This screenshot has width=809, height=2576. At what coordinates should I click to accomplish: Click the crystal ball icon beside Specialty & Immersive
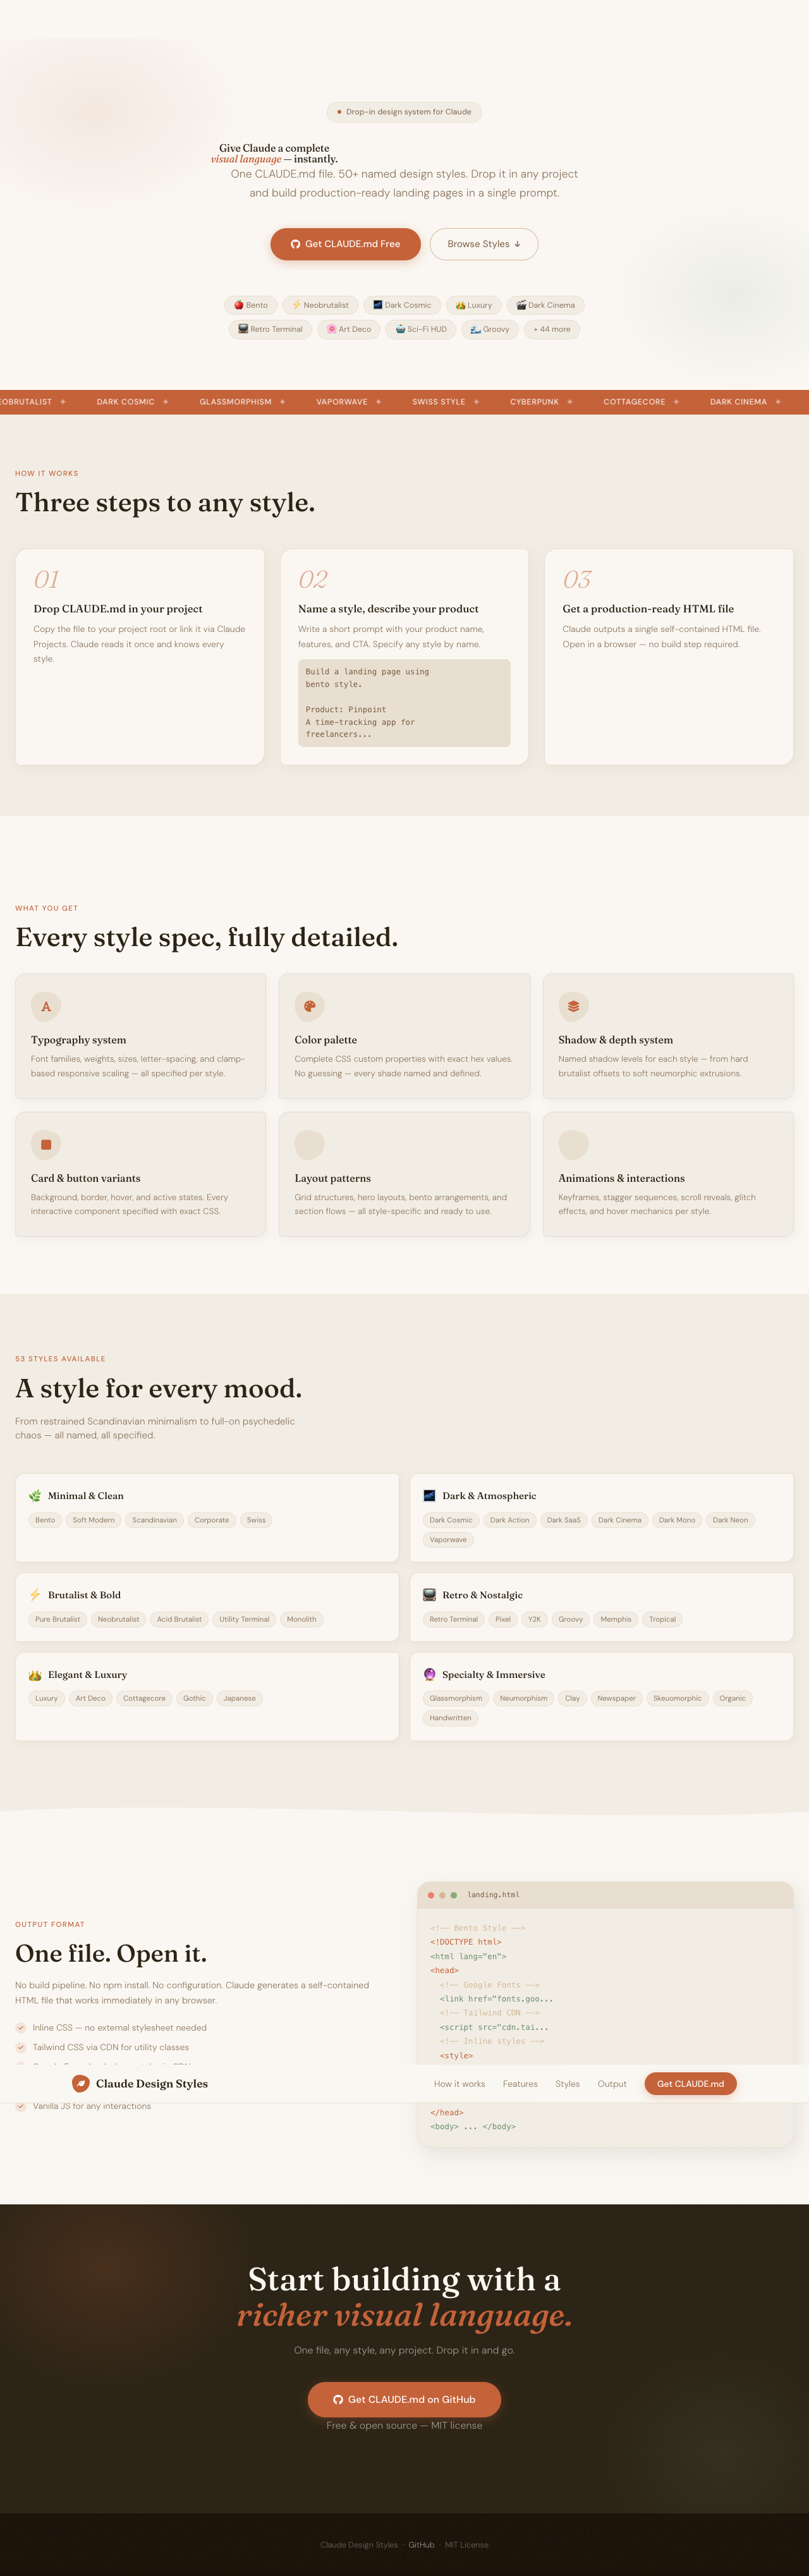pyautogui.click(x=429, y=1674)
